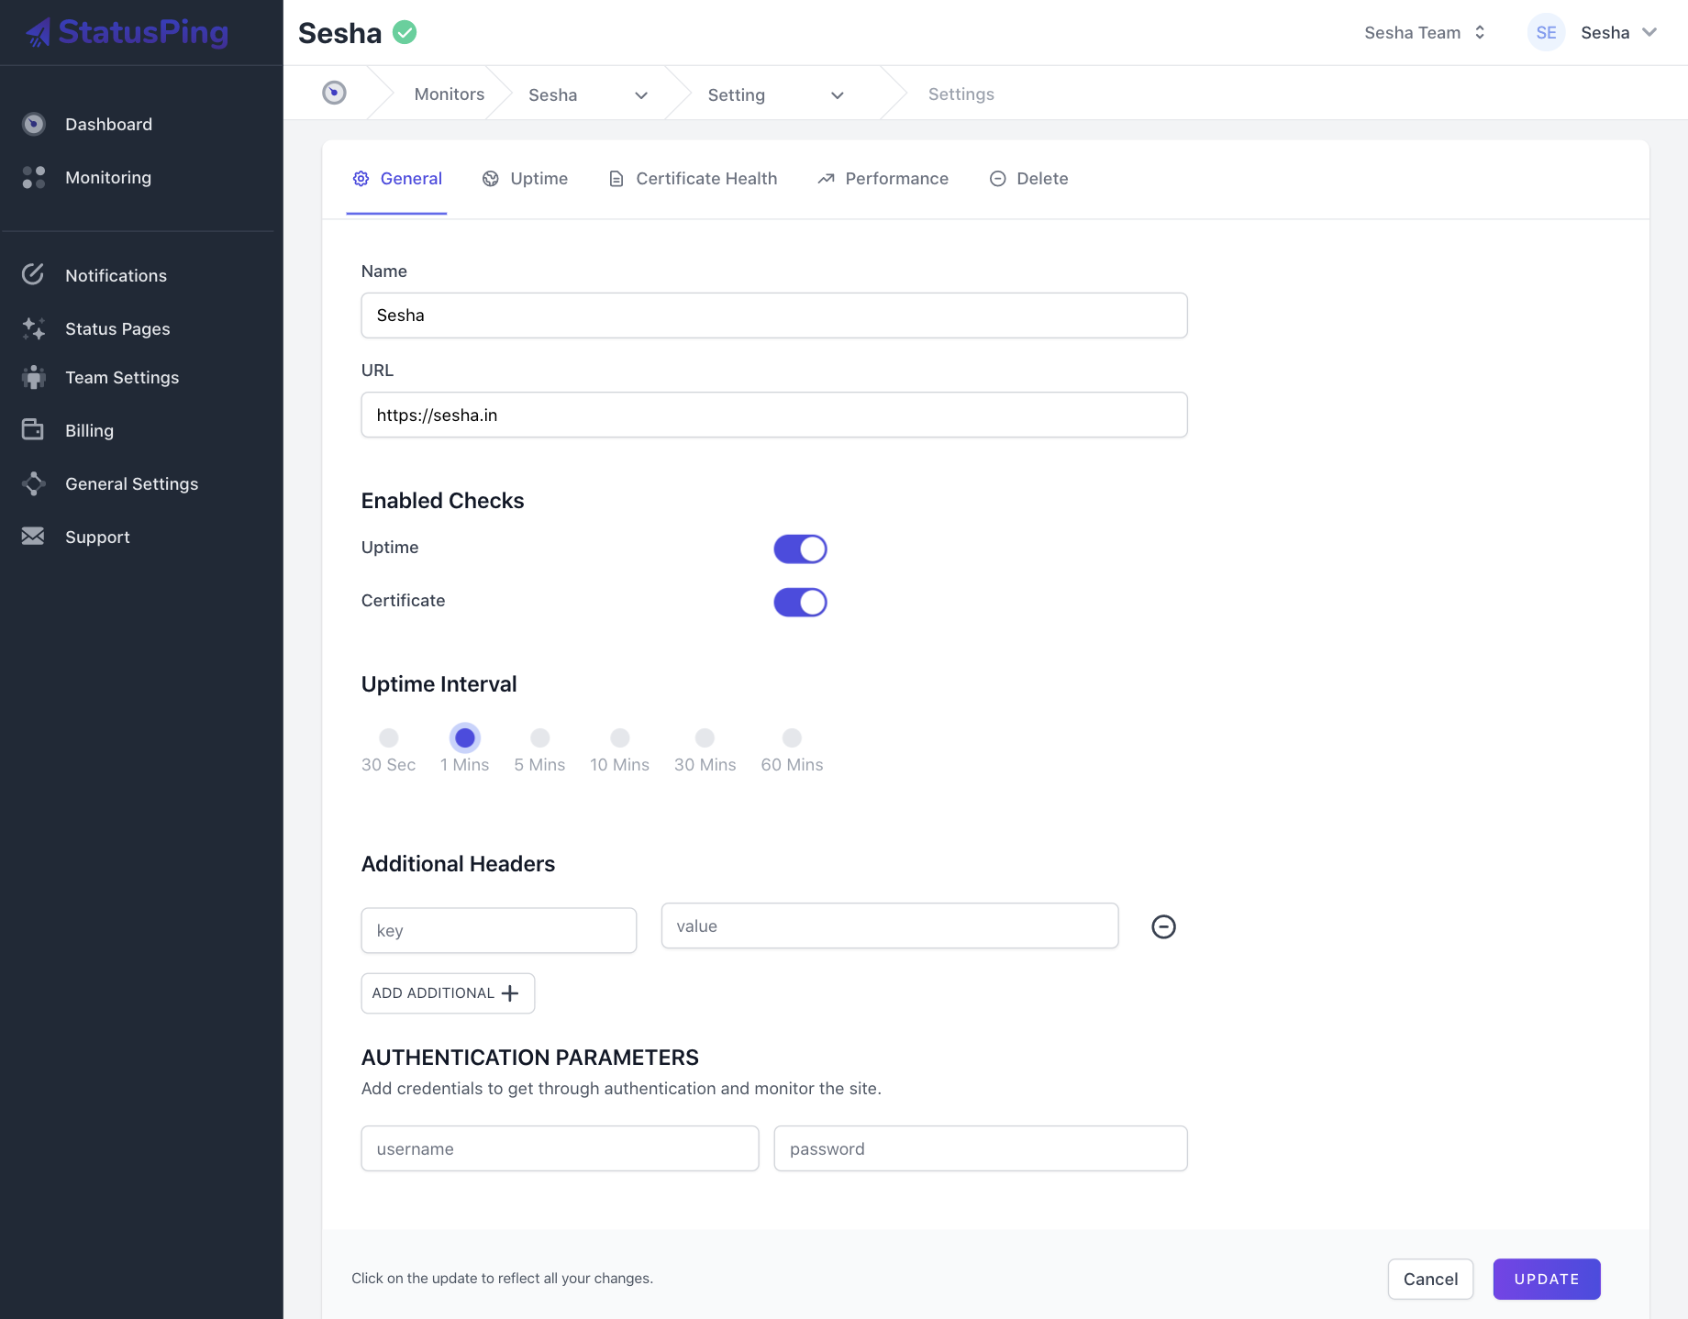
Task: Click the Dashboard sidebar icon
Action: 34,124
